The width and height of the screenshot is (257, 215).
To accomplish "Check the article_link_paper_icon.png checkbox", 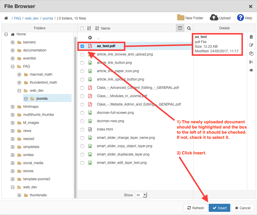I will [82, 71].
